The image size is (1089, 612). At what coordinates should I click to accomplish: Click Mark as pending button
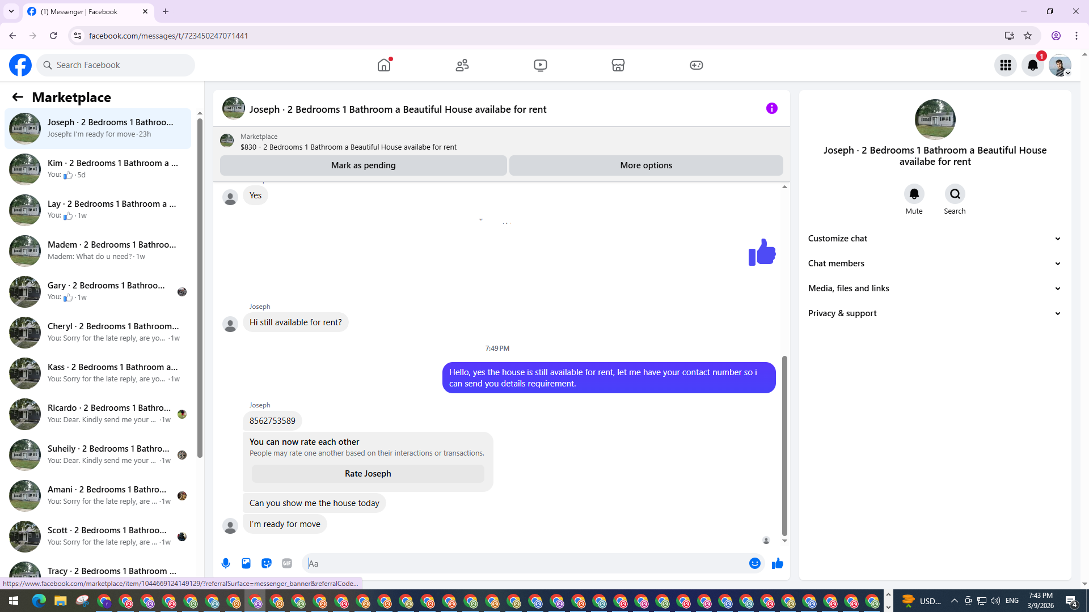pos(363,165)
